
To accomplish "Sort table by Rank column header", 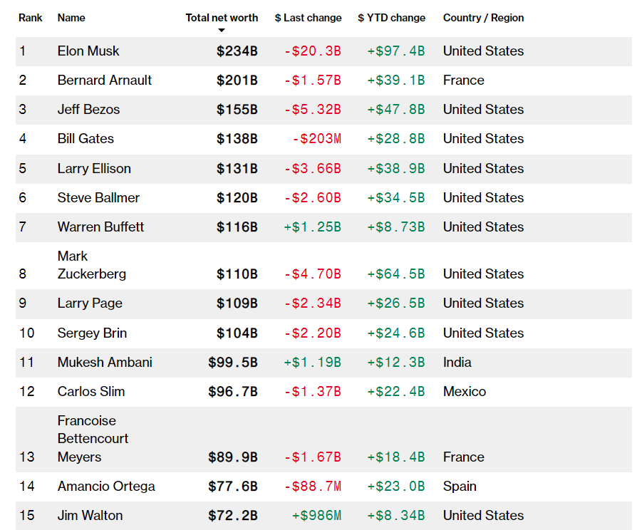I will click(x=31, y=18).
